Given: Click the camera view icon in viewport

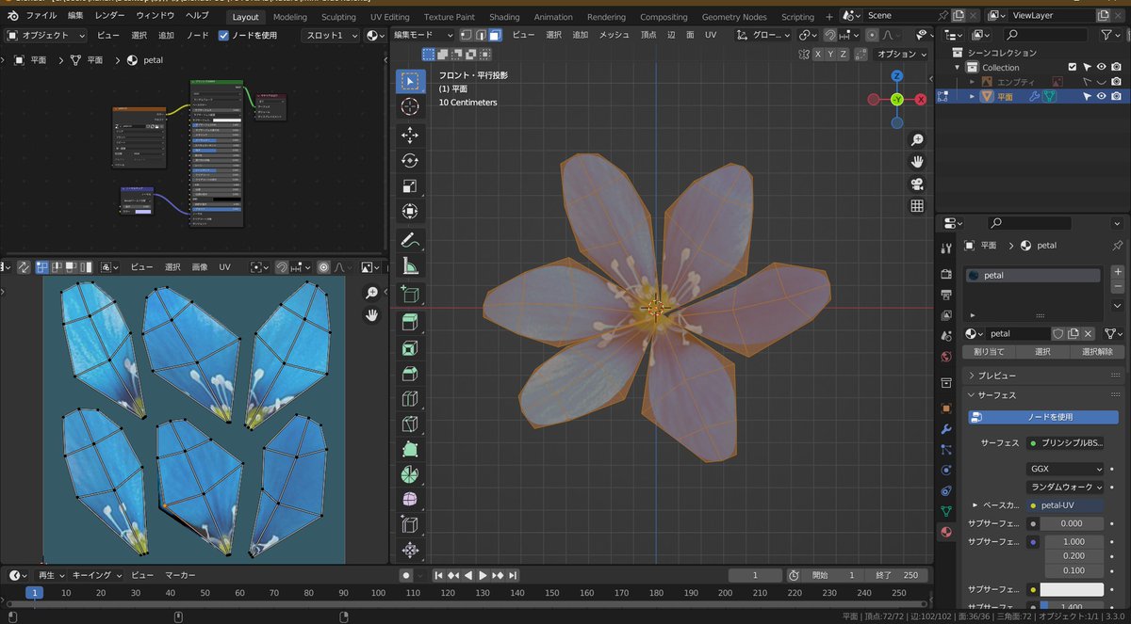Looking at the screenshot, I should click(x=916, y=184).
